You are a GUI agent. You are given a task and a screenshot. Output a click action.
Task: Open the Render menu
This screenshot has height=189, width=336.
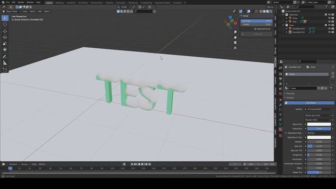[21, 2]
